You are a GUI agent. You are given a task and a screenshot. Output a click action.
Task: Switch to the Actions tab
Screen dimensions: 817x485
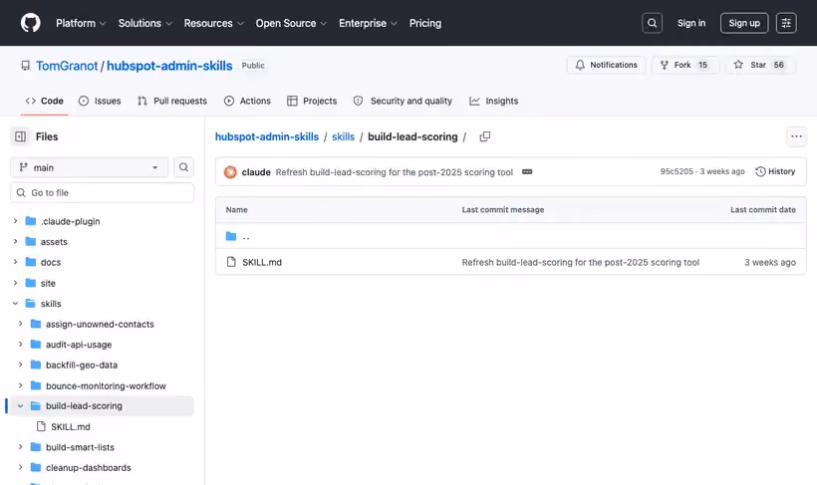tap(247, 101)
